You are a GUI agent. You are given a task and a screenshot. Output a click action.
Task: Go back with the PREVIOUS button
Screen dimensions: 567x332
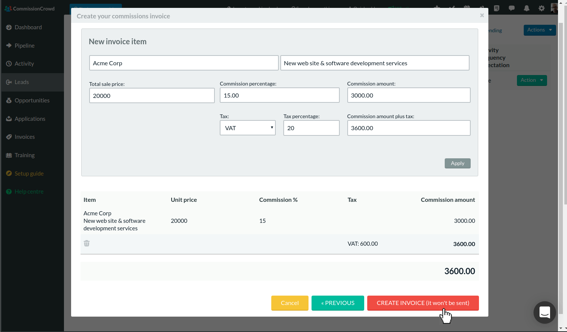[337, 303]
